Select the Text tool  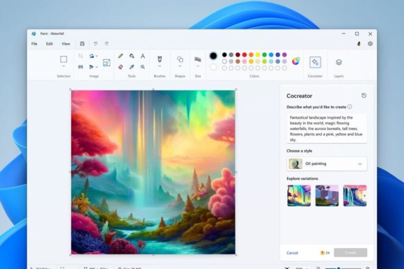click(x=143, y=56)
